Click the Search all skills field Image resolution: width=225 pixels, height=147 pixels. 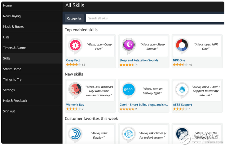(154, 18)
